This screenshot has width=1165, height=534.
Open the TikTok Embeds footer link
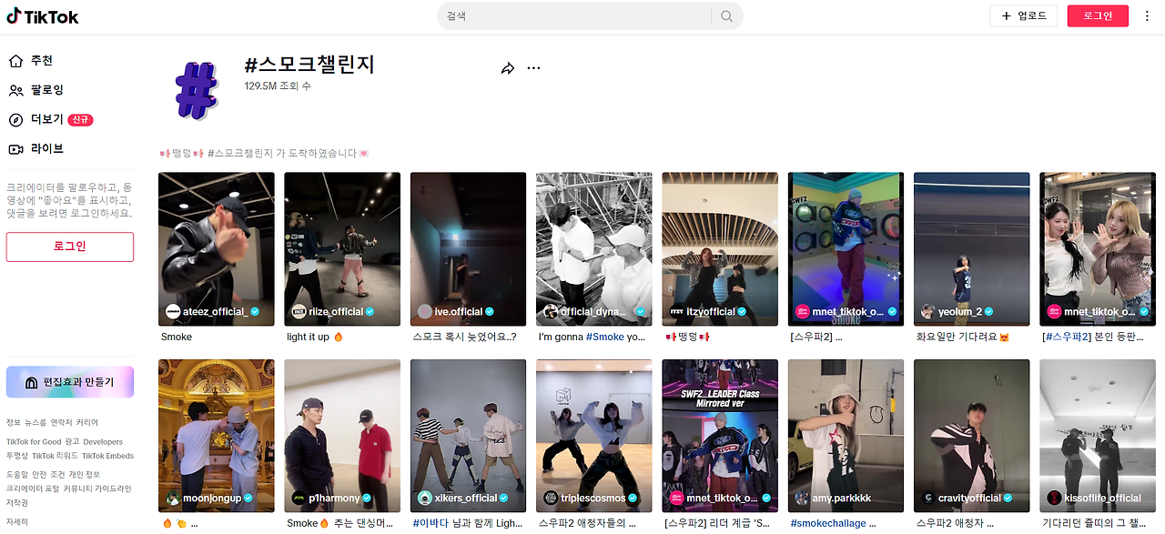(x=107, y=456)
